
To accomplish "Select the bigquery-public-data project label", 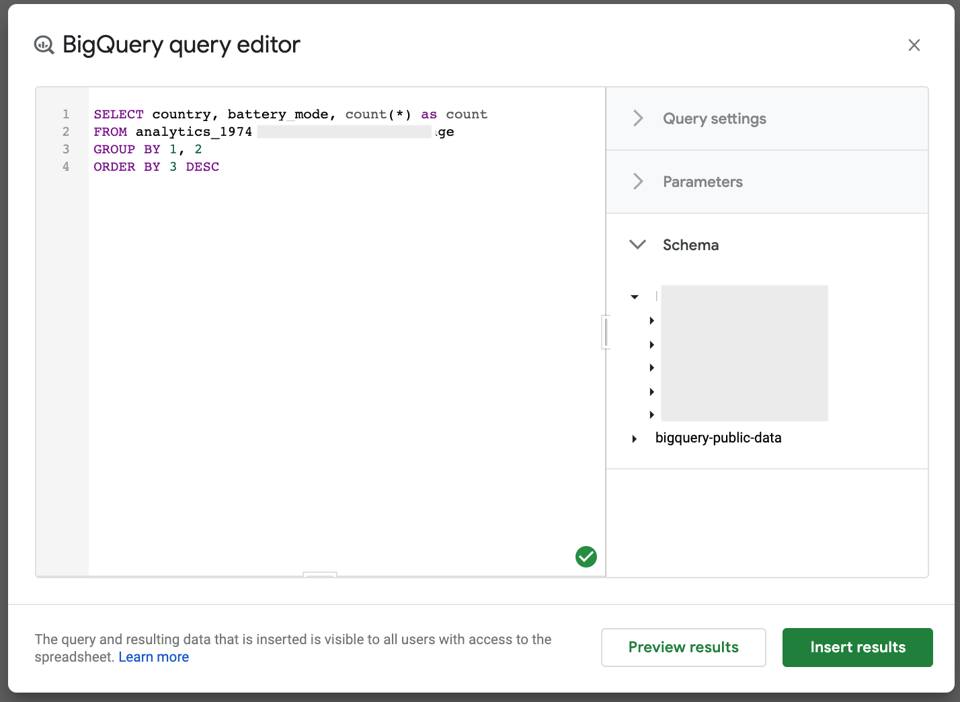I will pos(718,438).
